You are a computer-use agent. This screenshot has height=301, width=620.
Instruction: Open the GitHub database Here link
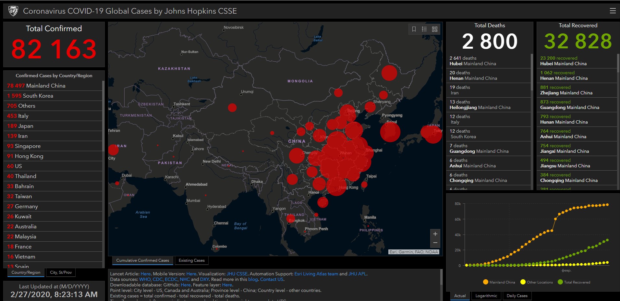[186, 285]
